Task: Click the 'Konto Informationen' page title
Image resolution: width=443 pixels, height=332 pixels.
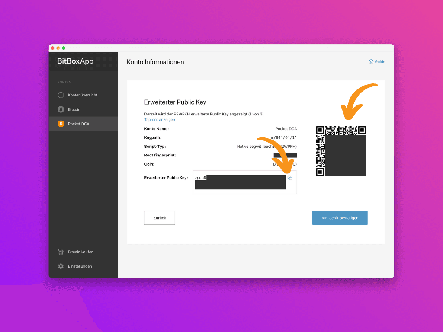Action: (x=155, y=62)
